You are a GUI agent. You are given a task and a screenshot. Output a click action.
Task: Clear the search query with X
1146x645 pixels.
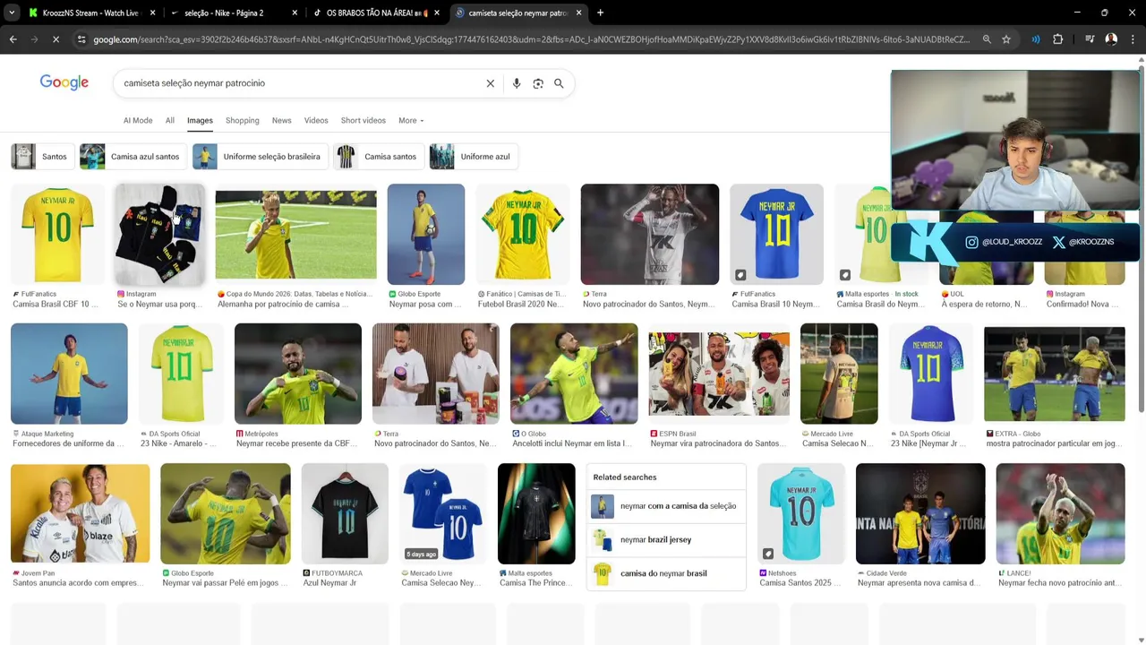(490, 83)
